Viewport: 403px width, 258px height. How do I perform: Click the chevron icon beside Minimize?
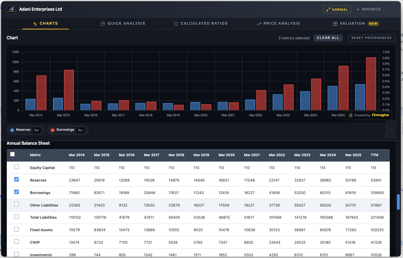[358, 9]
